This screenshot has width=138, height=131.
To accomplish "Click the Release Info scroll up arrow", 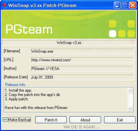I will (130, 91).
